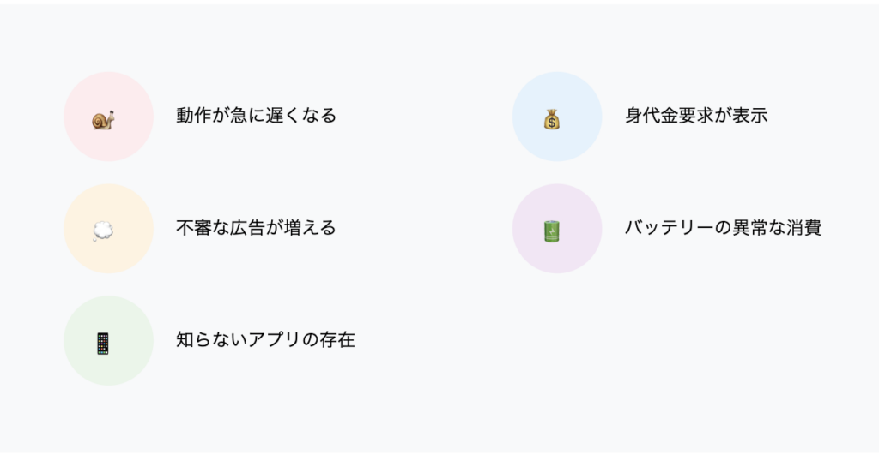Screen dimensions: 879x467
Task: Click the text 不審な広告が増える
Action: click(256, 228)
